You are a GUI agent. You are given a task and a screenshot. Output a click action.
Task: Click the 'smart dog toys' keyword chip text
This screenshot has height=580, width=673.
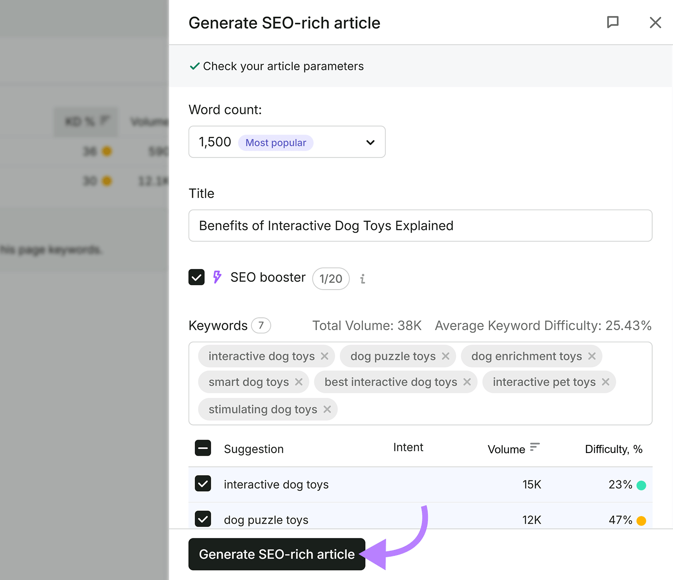[249, 382]
